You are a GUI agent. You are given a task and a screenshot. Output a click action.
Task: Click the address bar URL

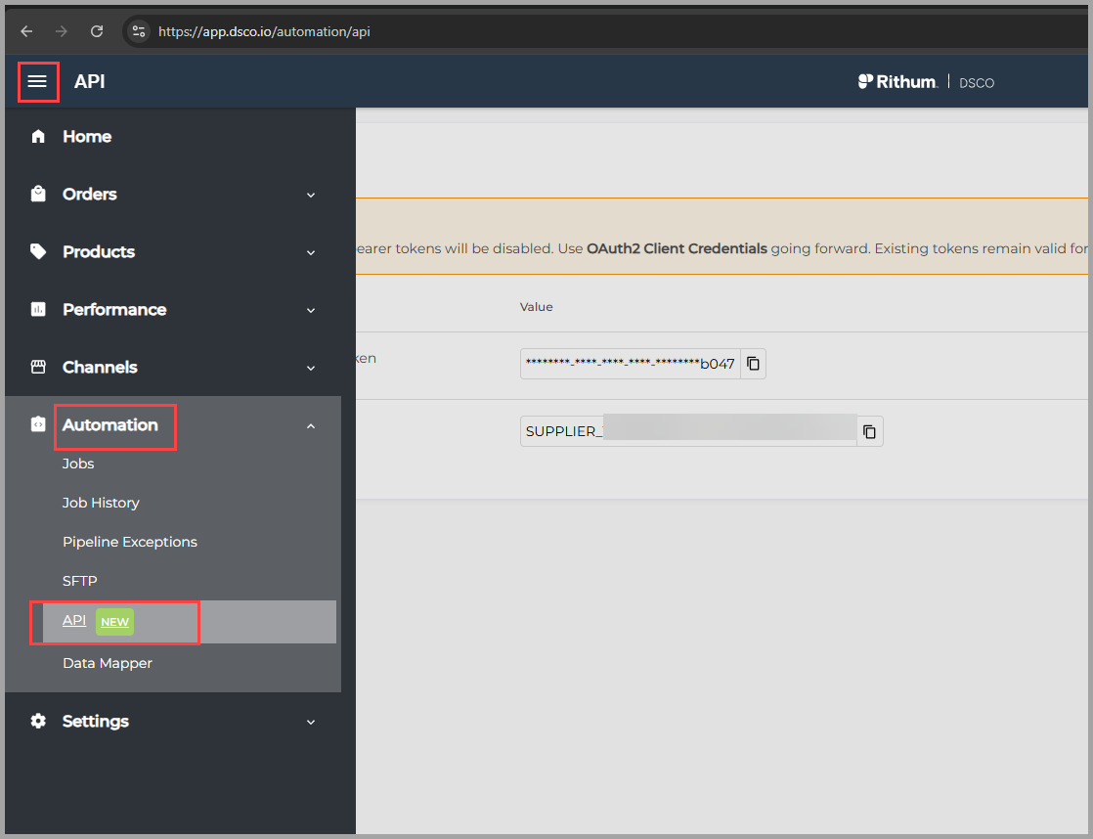[264, 31]
